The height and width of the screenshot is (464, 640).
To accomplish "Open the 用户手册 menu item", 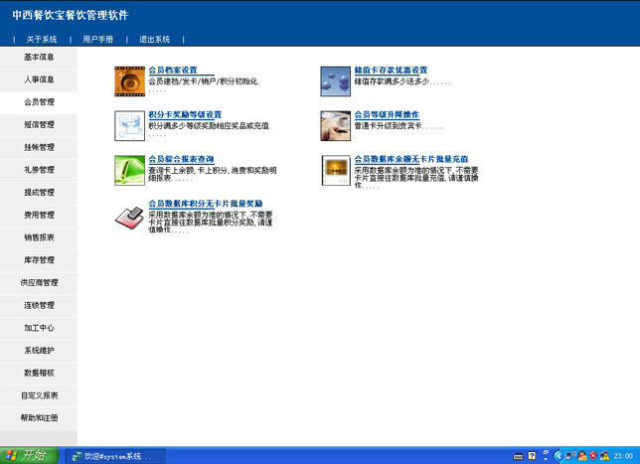I will (98, 39).
